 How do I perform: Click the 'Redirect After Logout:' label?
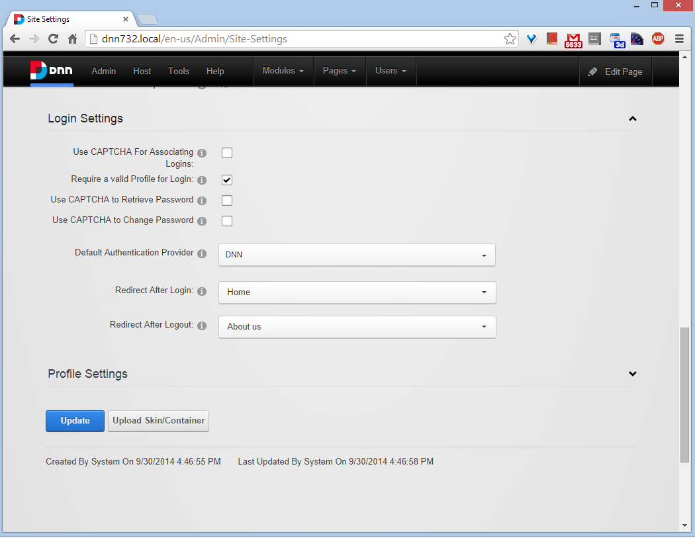152,325
